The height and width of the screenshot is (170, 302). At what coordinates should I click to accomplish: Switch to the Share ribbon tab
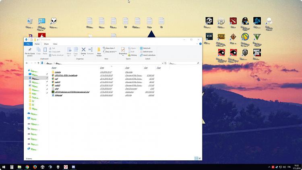[x=46, y=44]
